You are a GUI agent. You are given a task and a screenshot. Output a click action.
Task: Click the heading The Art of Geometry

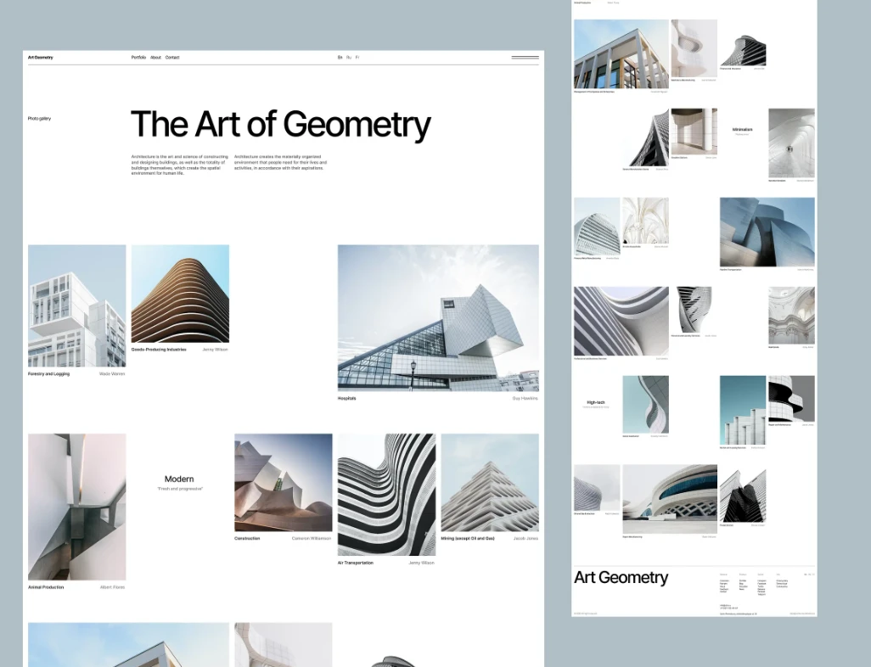pyautogui.click(x=280, y=124)
